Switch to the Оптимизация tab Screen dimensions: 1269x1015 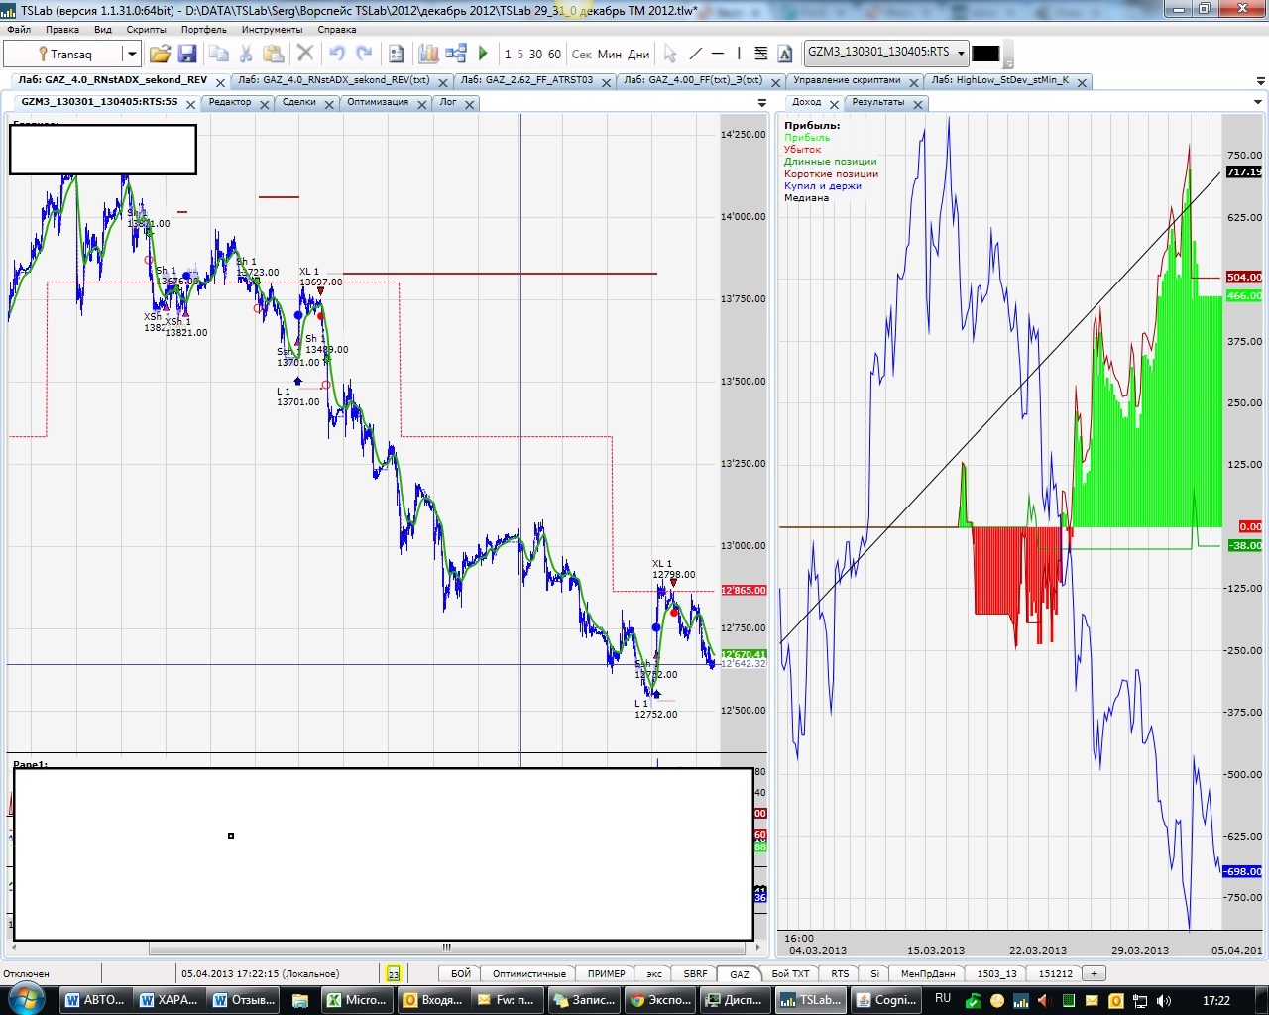(x=378, y=102)
